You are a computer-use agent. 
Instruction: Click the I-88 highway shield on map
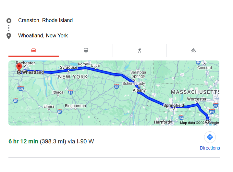pyautogui.click(x=116, y=86)
